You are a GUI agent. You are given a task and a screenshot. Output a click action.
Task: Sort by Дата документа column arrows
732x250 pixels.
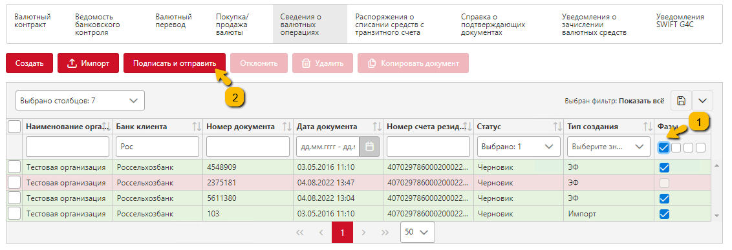(377, 127)
